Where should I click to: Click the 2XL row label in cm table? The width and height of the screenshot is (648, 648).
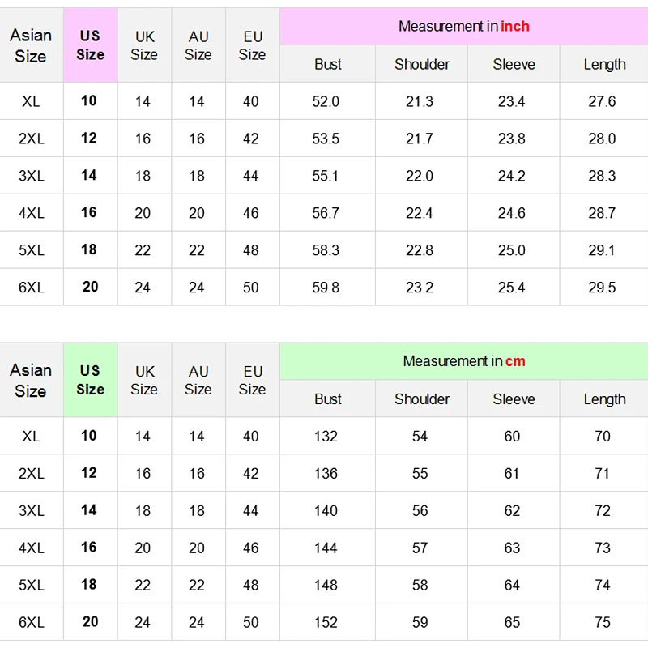pyautogui.click(x=32, y=473)
